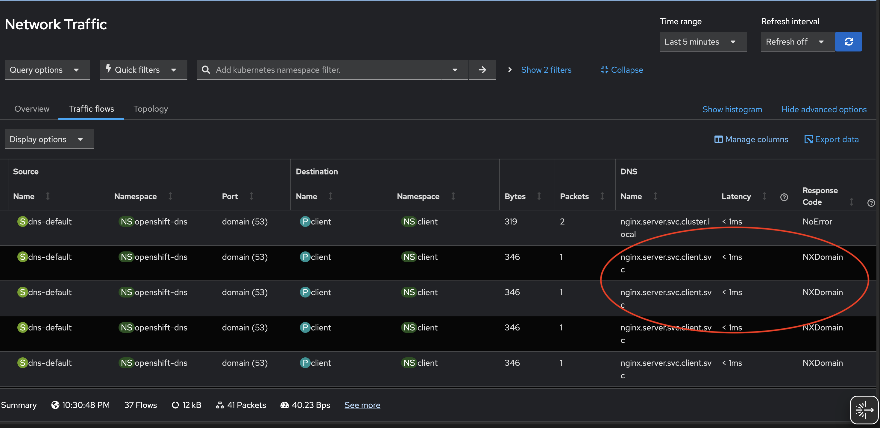Click the panel expand icon at bottom right
Screen dimensions: 880x428
coord(864,409)
